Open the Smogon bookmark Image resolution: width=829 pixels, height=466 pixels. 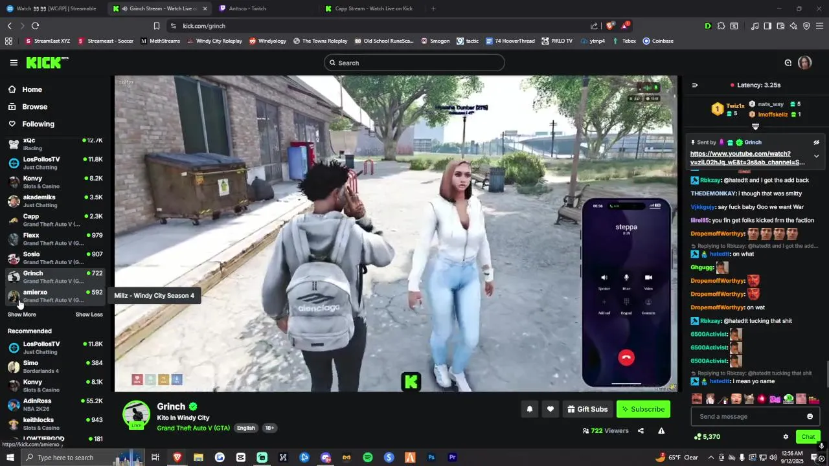(435, 41)
